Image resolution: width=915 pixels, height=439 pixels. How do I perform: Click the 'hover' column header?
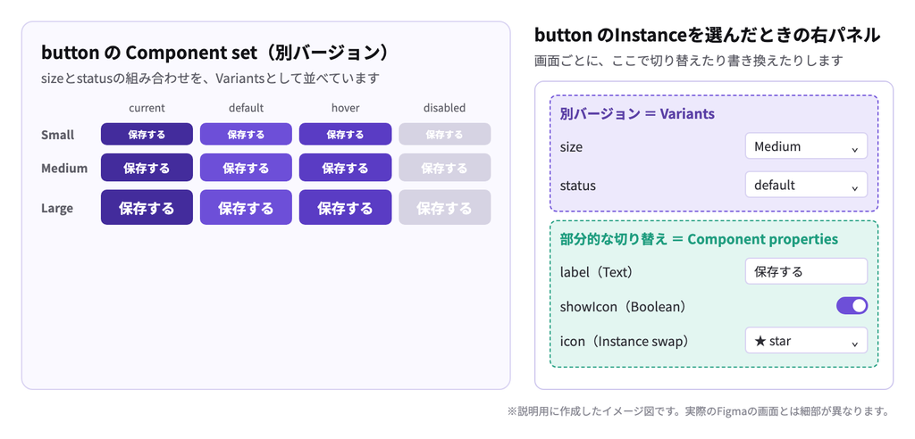pos(345,108)
